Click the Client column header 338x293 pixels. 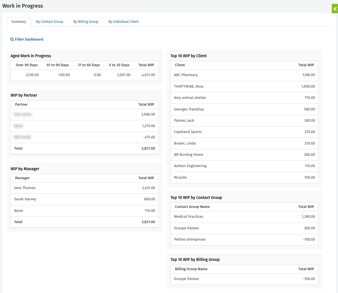[x=180, y=65]
